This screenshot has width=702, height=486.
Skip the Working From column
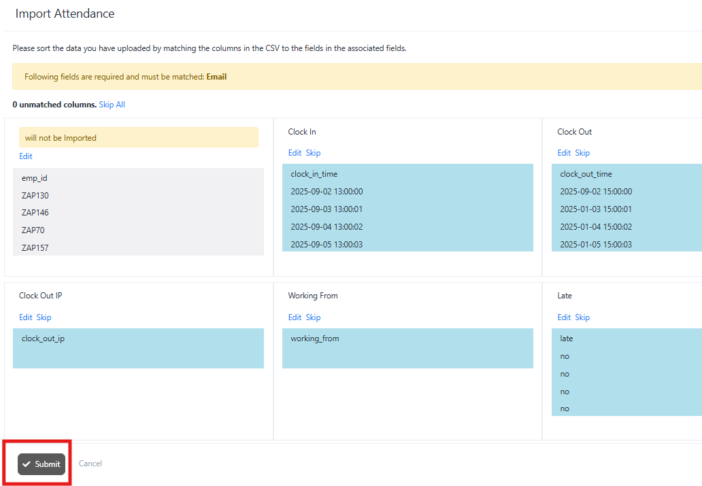[x=313, y=317]
